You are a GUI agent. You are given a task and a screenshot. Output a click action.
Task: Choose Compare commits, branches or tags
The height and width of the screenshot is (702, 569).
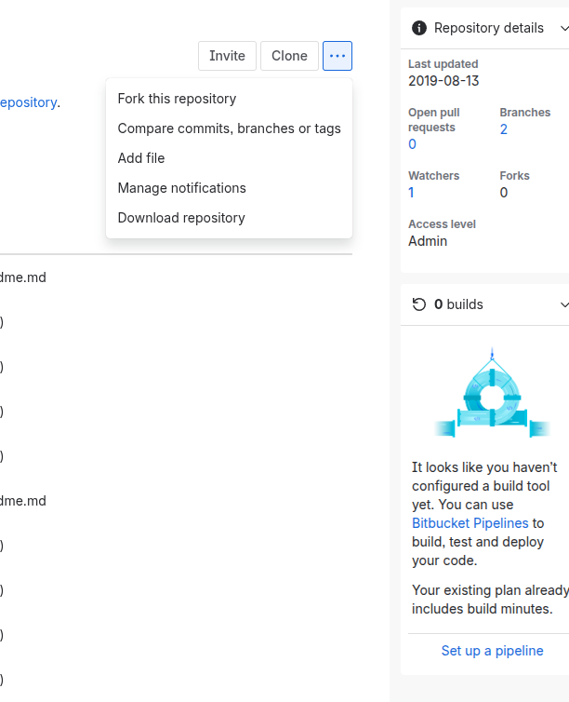point(229,128)
